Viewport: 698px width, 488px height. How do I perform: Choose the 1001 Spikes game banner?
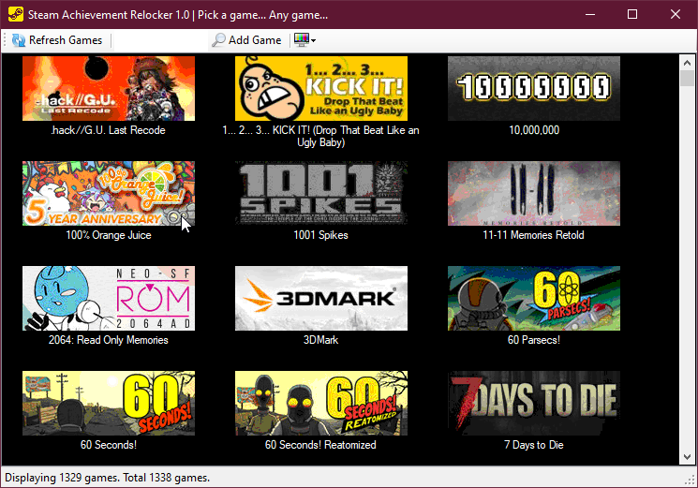tap(321, 194)
